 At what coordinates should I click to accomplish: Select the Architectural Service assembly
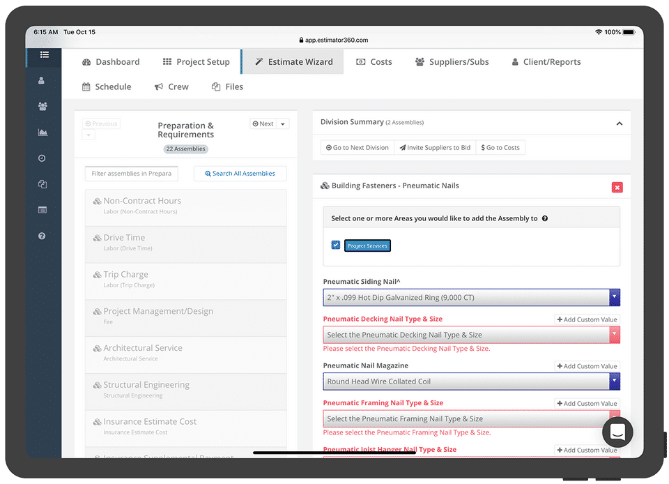(x=185, y=355)
